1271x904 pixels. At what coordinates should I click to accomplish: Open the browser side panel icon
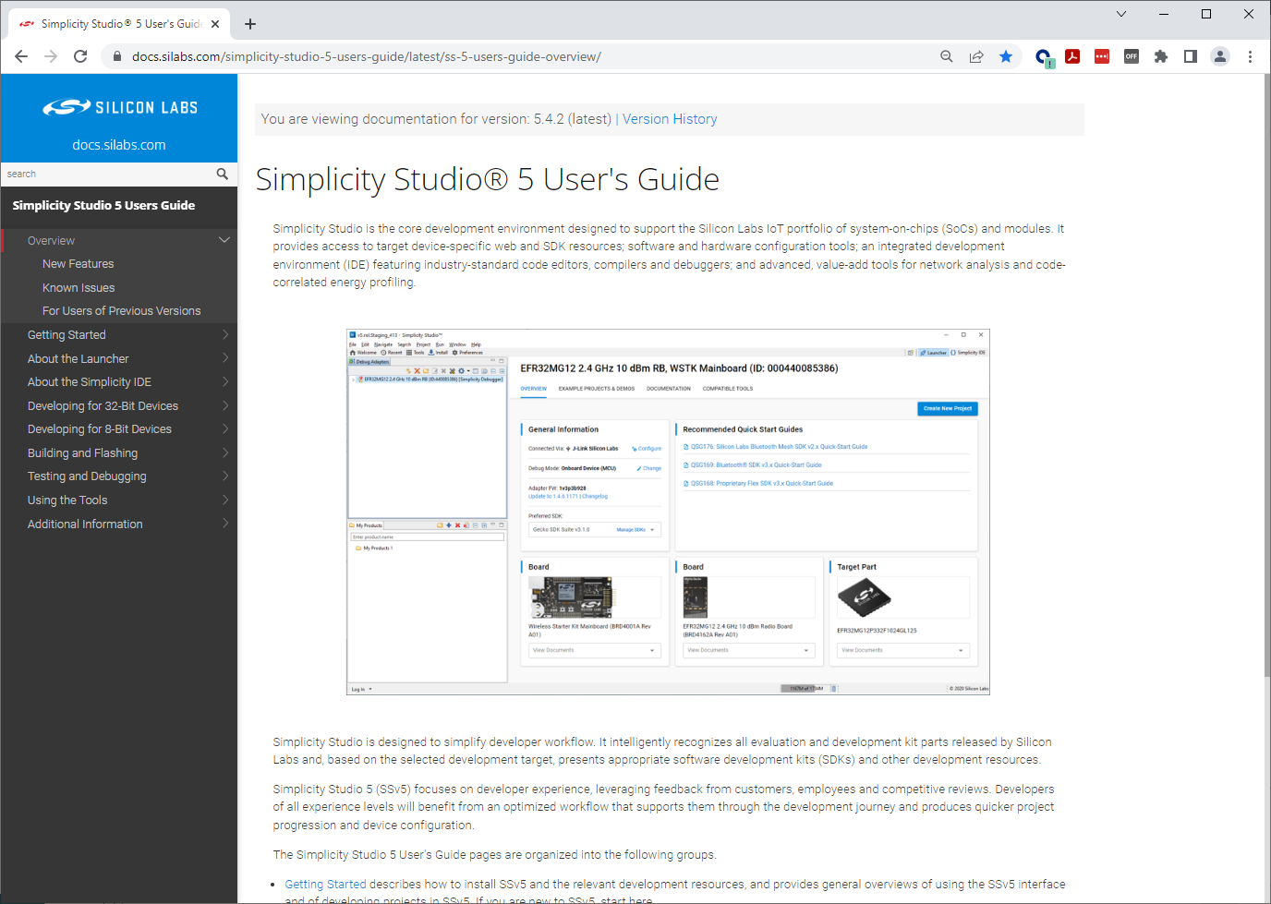coord(1191,56)
